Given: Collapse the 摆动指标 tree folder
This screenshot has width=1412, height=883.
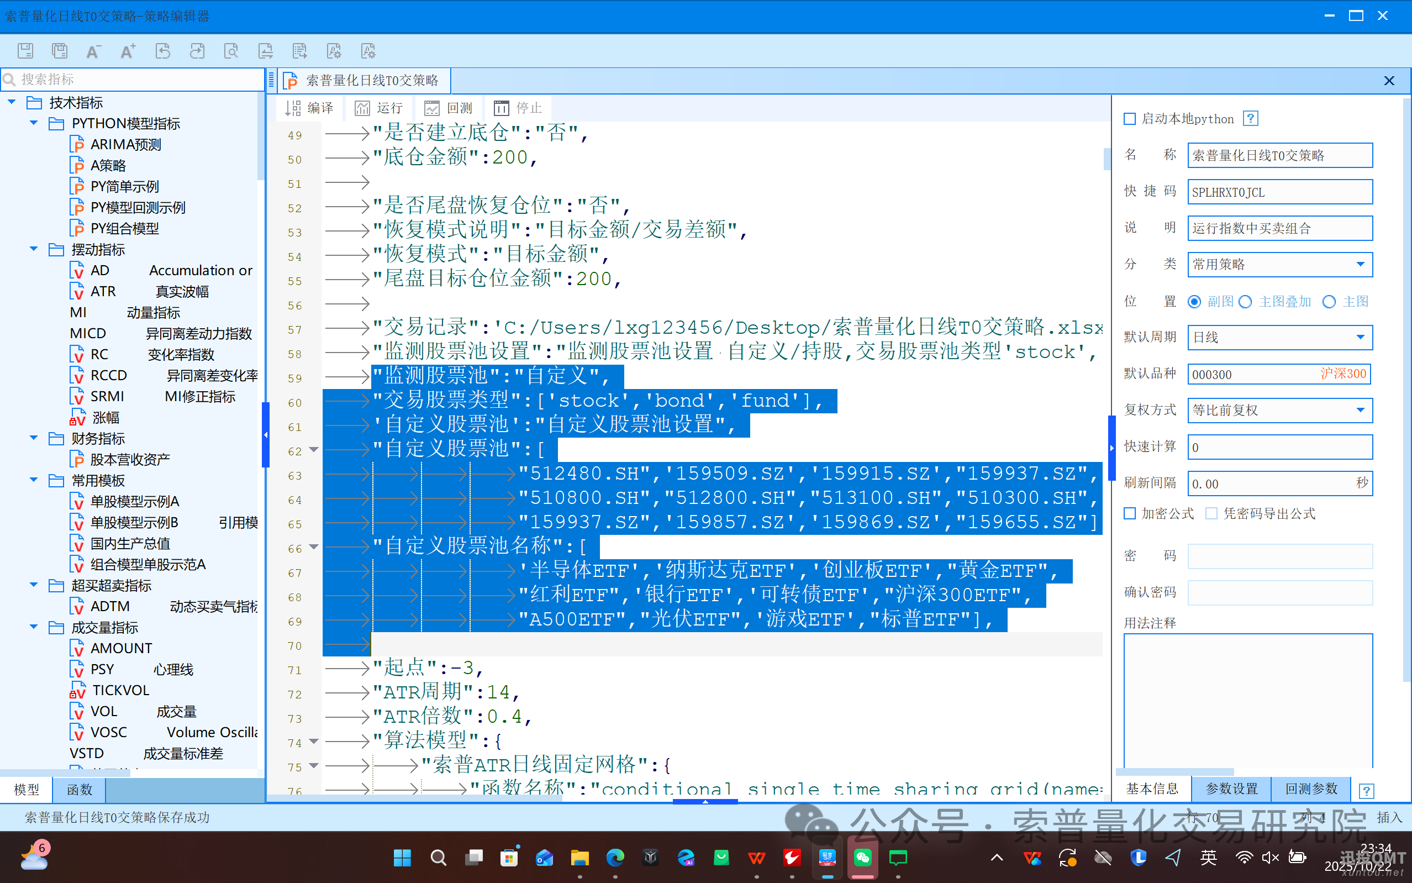Looking at the screenshot, I should [34, 249].
